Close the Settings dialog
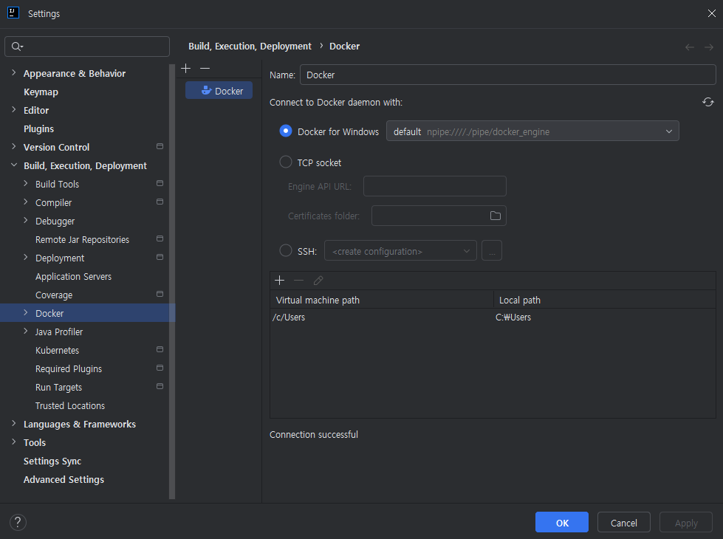 click(711, 13)
